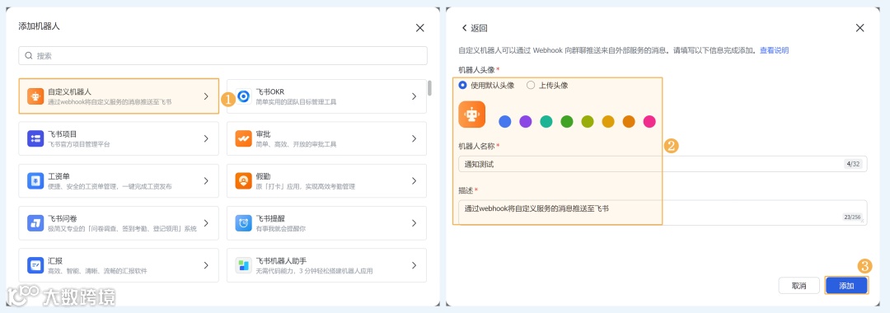The image size is (890, 313).
Task: Close the 添加机器人 dialog
Action: (x=420, y=28)
